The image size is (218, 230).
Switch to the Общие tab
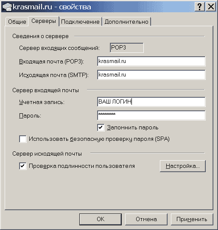point(17,22)
